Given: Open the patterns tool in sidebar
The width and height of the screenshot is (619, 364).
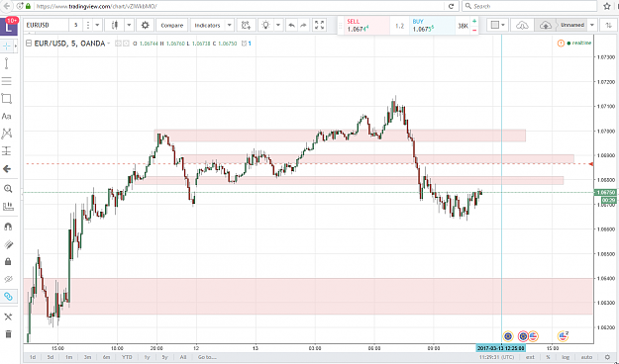Looking at the screenshot, I should point(7,134).
